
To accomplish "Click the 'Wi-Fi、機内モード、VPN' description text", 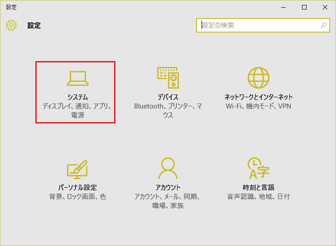I will [259, 106].
